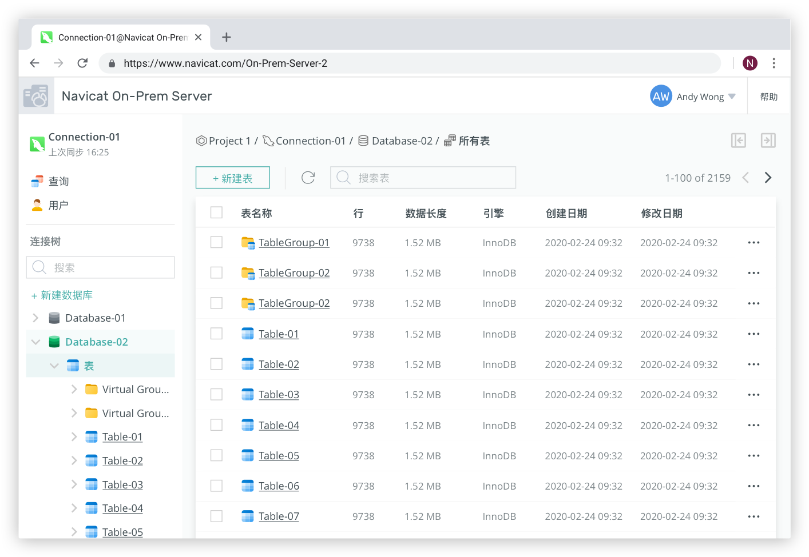Open more options for Table-03 row
This screenshot has width=809, height=557.
(754, 395)
